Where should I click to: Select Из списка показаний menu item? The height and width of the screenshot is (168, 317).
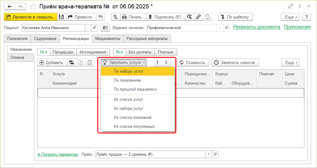pyautogui.click(x=138, y=118)
